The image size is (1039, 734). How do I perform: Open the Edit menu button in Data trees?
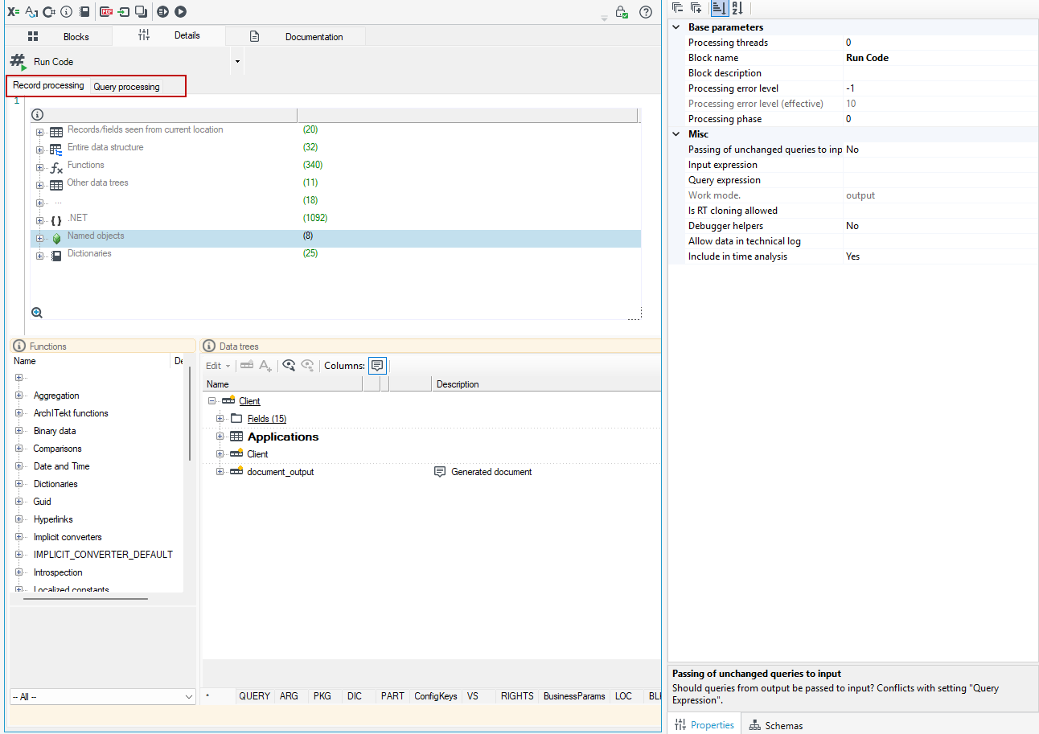point(218,366)
